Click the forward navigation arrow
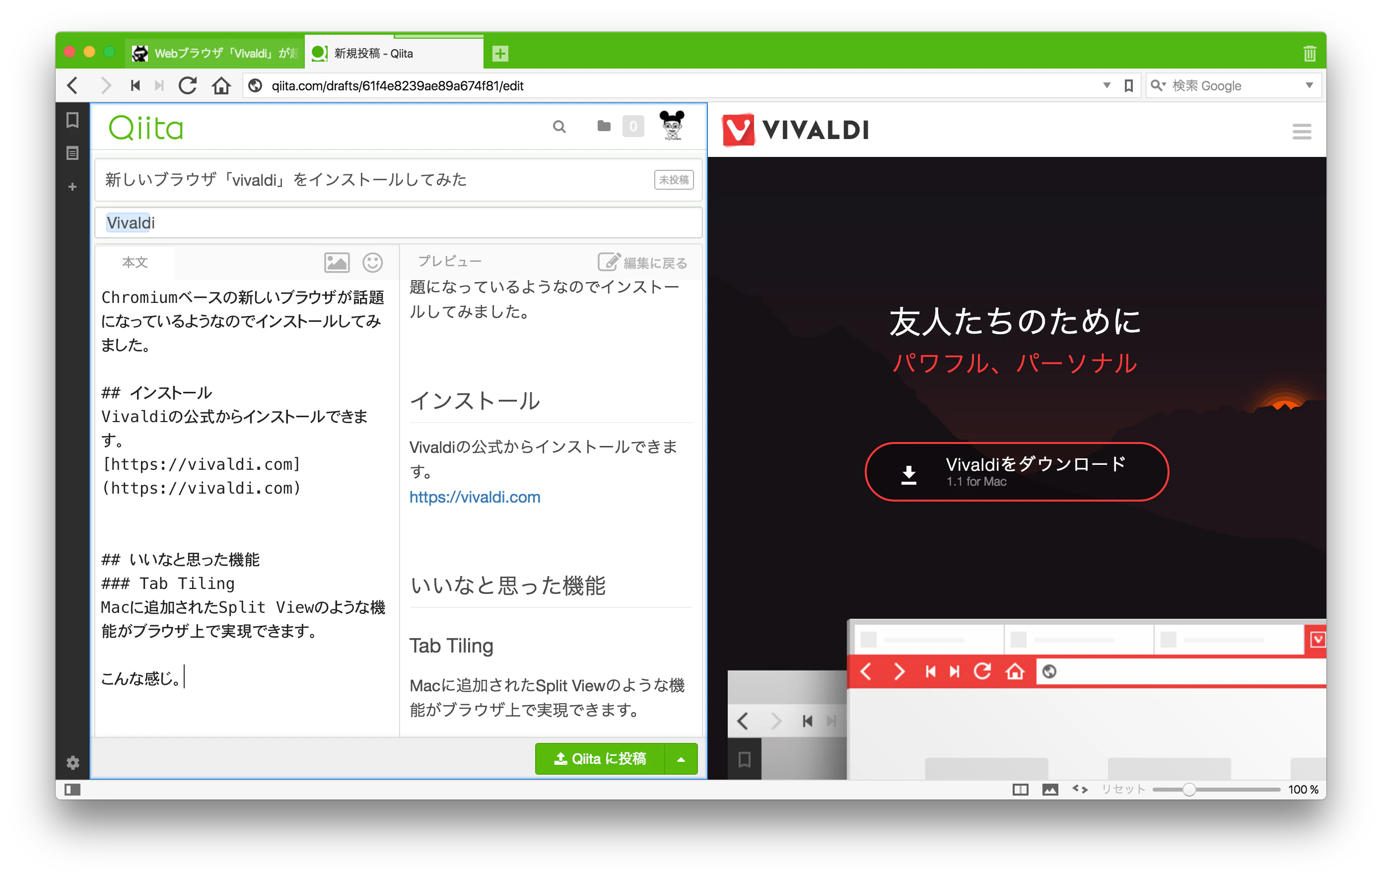The height and width of the screenshot is (879, 1382). point(105,85)
